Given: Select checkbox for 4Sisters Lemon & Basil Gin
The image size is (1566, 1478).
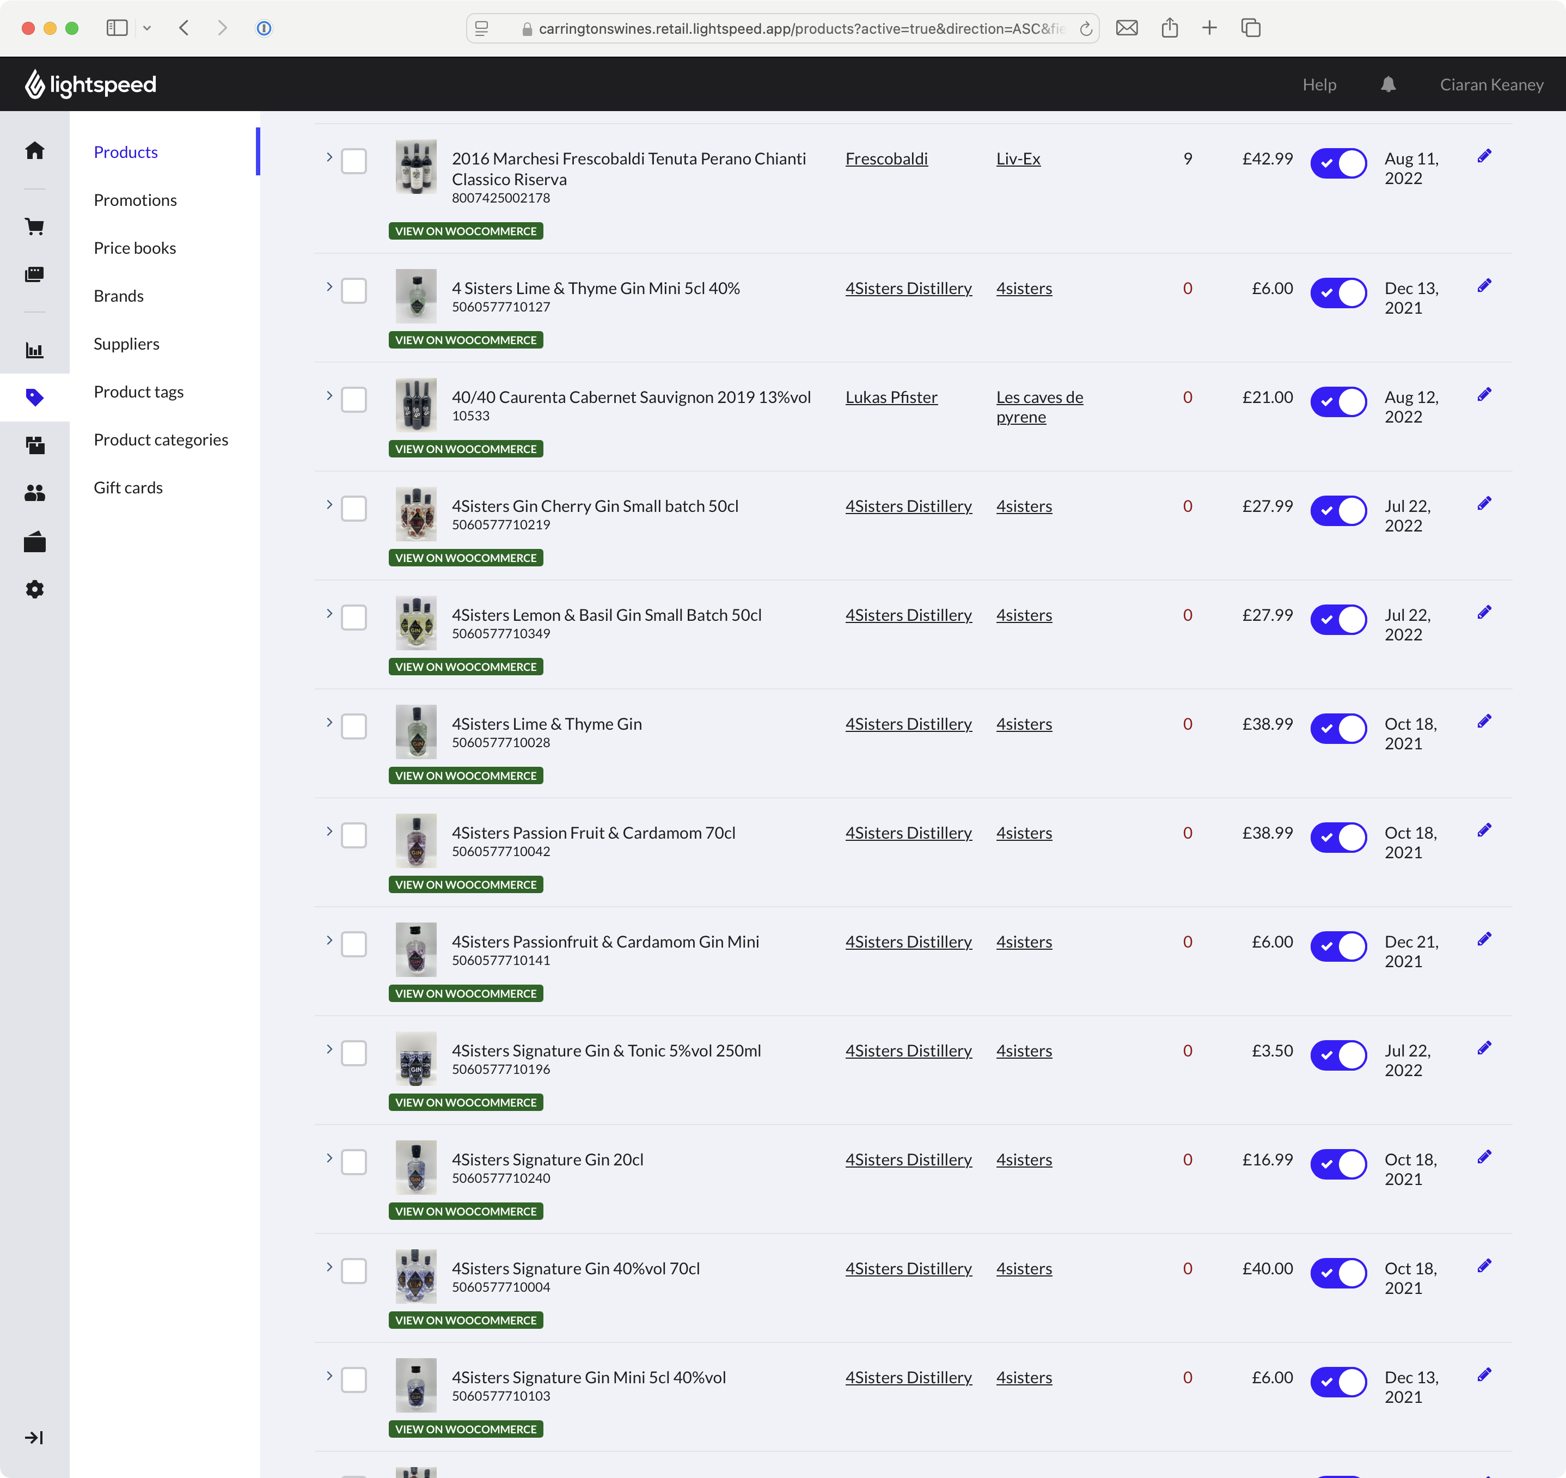Looking at the screenshot, I should click(x=354, y=618).
